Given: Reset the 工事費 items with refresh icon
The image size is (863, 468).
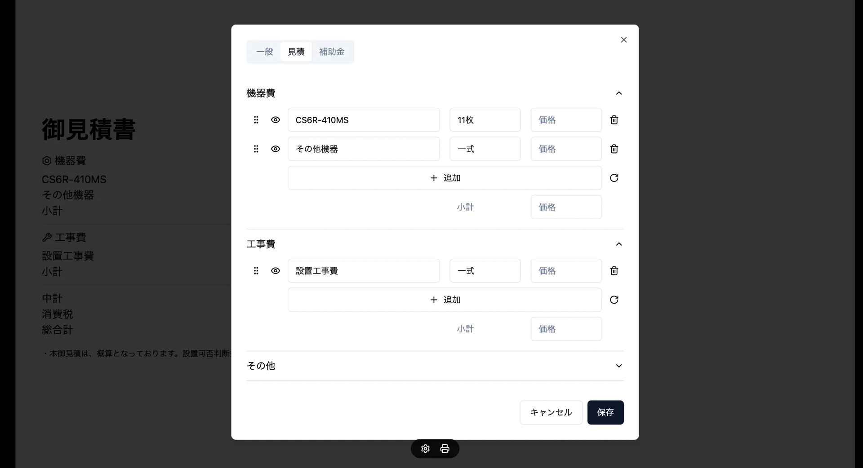Looking at the screenshot, I should point(614,300).
